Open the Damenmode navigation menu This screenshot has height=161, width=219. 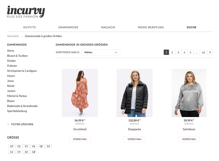pyautogui.click(x=68, y=27)
